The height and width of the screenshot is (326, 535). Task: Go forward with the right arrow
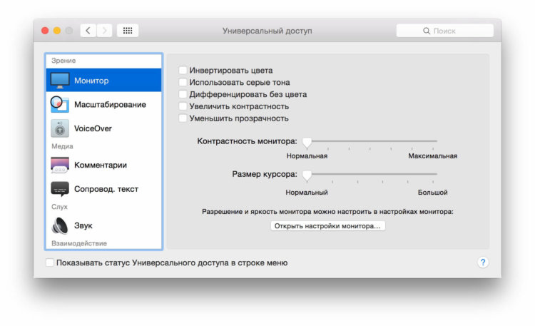[x=106, y=31]
